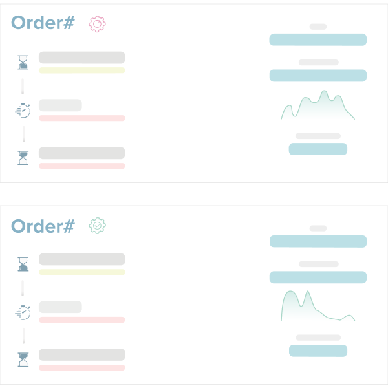Click the green gear checkmark icon in bottom card
Viewport: 388px width, 388px height.
tap(97, 226)
